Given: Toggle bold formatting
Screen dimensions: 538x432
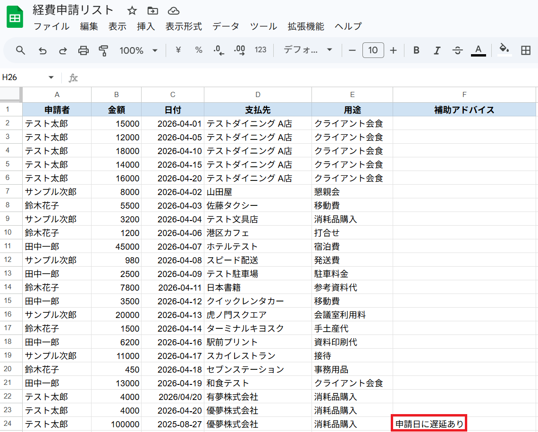Looking at the screenshot, I should [x=416, y=50].
